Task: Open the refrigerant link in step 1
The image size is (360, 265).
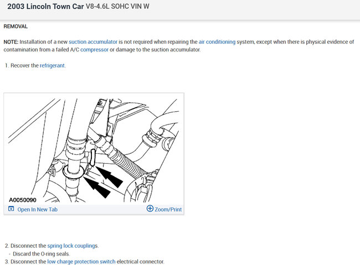Action: pos(52,66)
